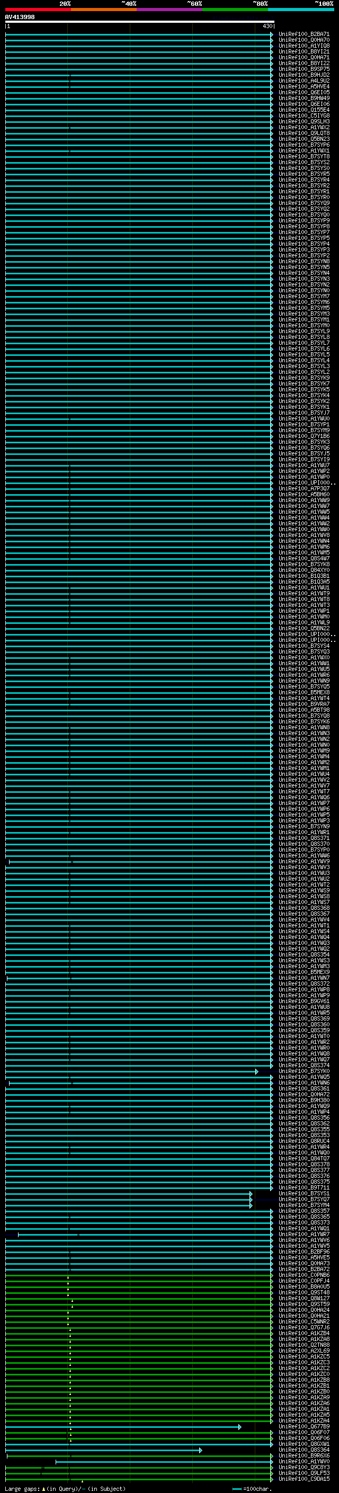The image size is (339, 1493).
Task: Select the UniRef100_Q5BN23 entry
Action: point(304,139)
